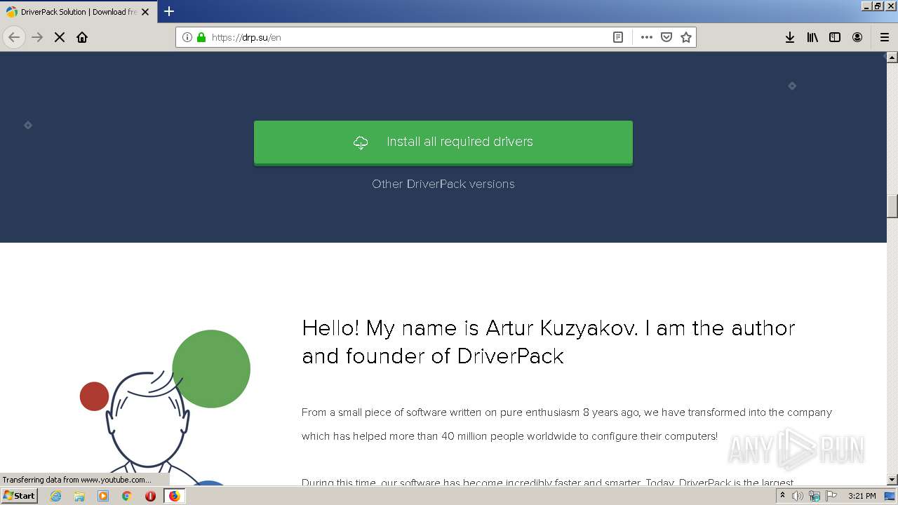The width and height of the screenshot is (898, 505).
Task: Close the DriverPack Solution tab
Action: (x=145, y=12)
